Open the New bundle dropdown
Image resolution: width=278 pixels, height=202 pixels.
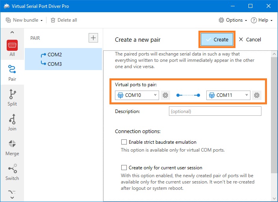(24, 20)
